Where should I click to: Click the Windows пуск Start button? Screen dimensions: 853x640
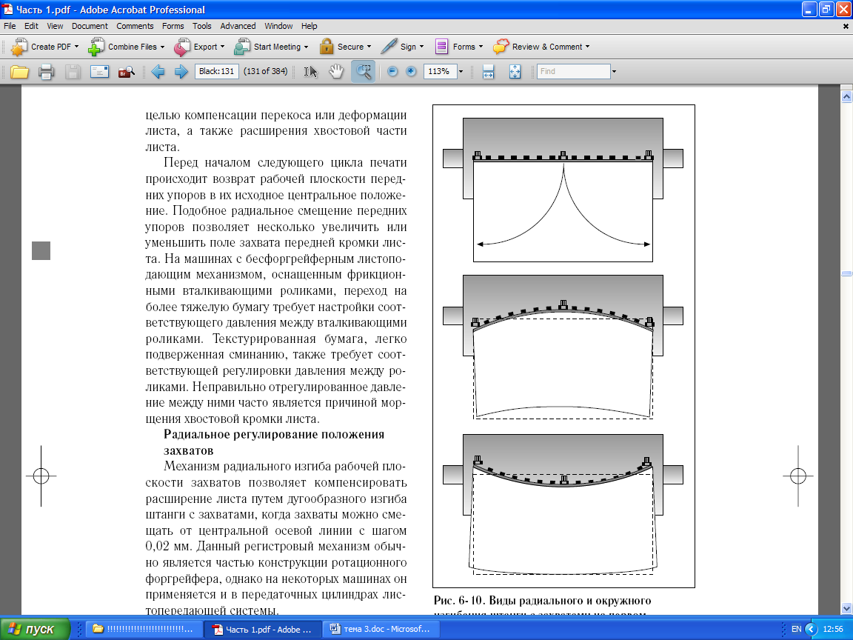coord(35,629)
